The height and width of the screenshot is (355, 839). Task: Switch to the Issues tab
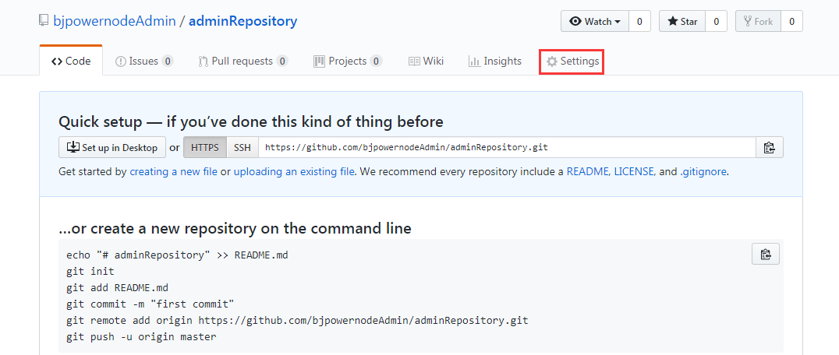point(143,62)
